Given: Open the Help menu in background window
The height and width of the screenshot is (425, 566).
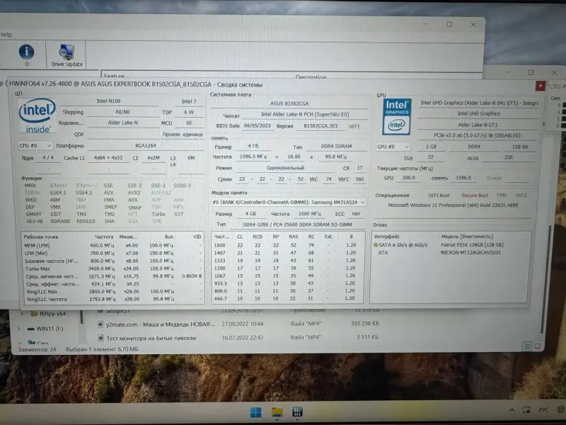Looking at the screenshot, I should click(x=6, y=34).
